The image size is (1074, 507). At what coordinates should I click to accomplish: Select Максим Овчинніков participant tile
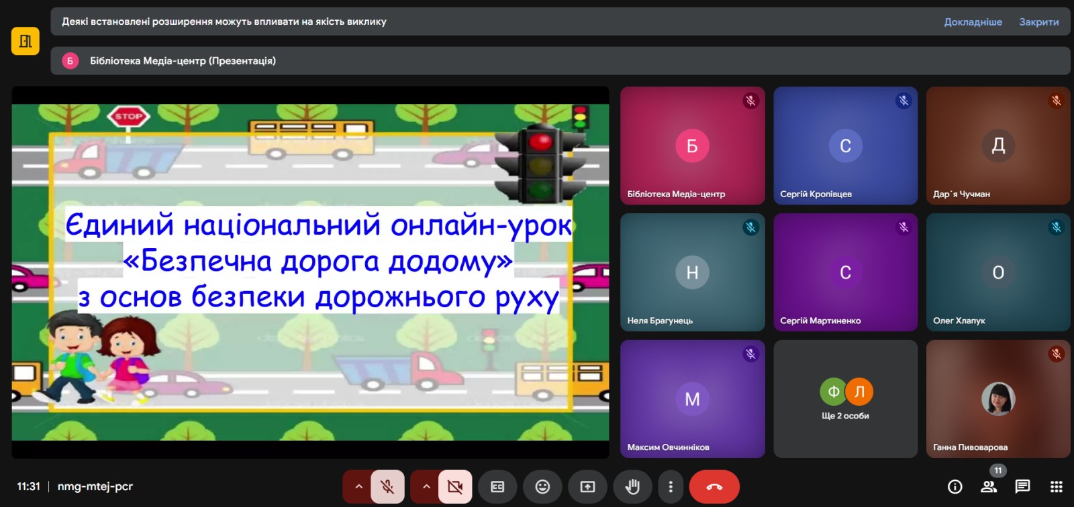point(692,399)
